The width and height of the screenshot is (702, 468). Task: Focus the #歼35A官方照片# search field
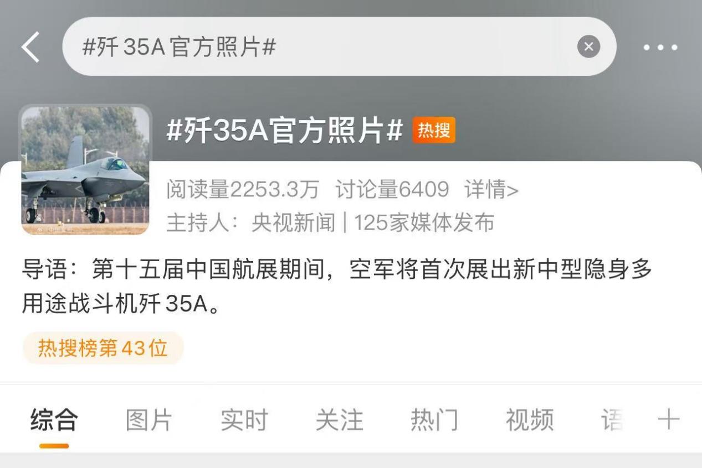(x=339, y=47)
